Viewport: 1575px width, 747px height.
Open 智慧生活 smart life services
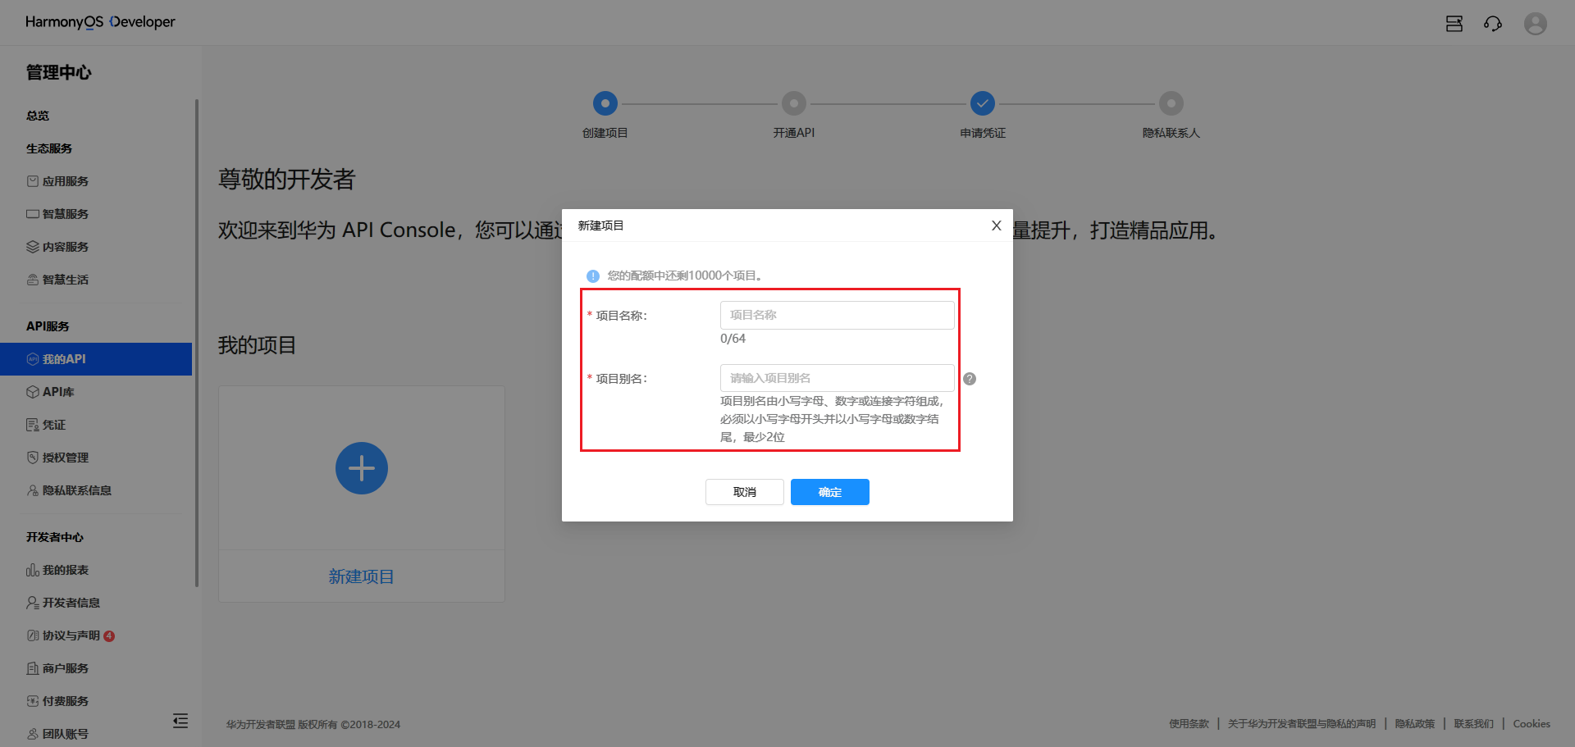coord(66,279)
